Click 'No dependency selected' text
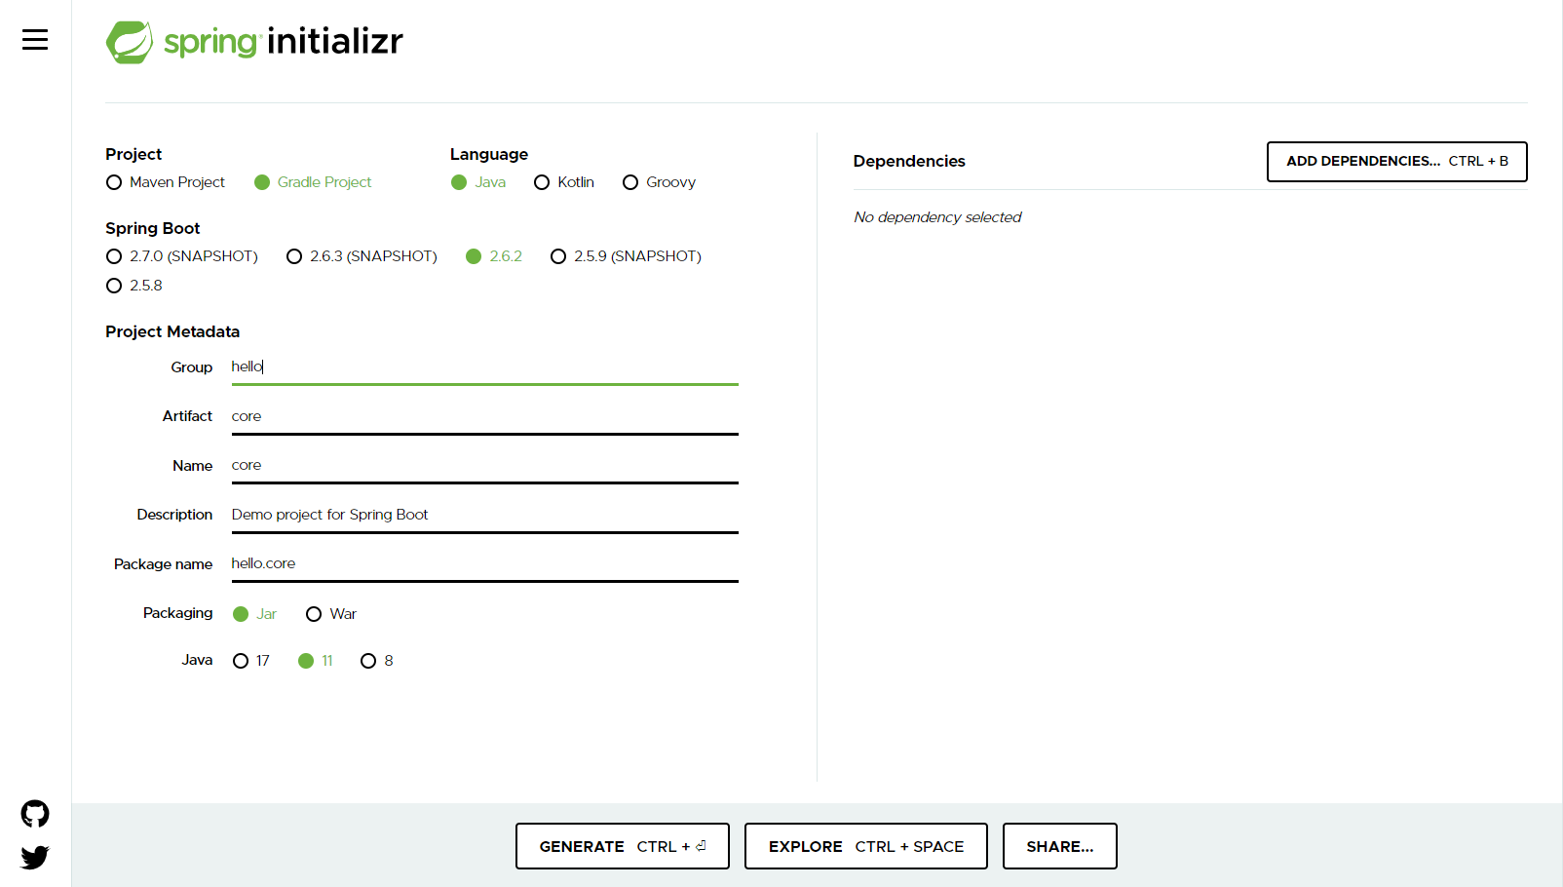This screenshot has height=887, width=1563. coord(937,217)
